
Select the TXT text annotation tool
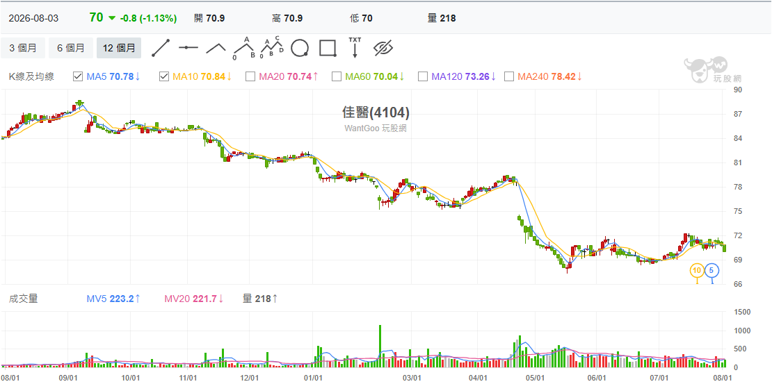(355, 47)
